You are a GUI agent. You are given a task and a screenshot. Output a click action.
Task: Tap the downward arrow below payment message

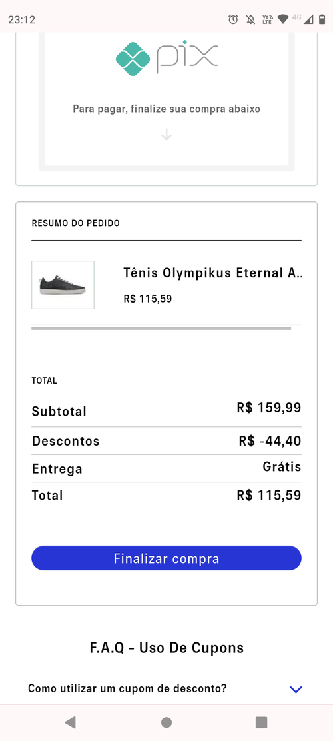pos(166,135)
